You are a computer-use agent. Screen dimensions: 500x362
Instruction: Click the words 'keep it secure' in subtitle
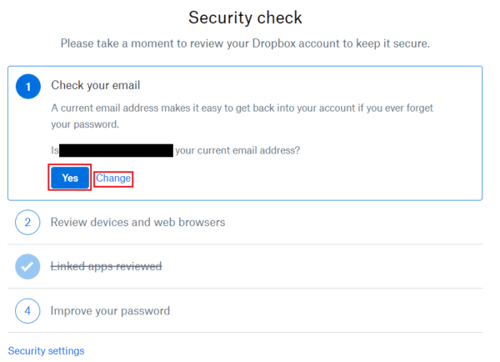coord(392,43)
